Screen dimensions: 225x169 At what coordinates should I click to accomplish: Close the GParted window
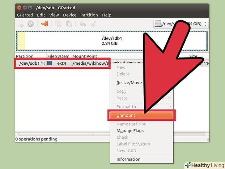[19, 8]
